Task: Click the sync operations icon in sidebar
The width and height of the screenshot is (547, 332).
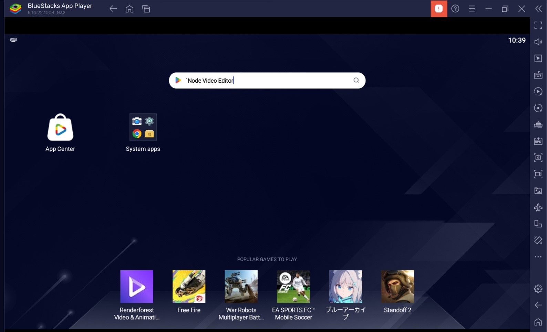Action: coord(538,108)
